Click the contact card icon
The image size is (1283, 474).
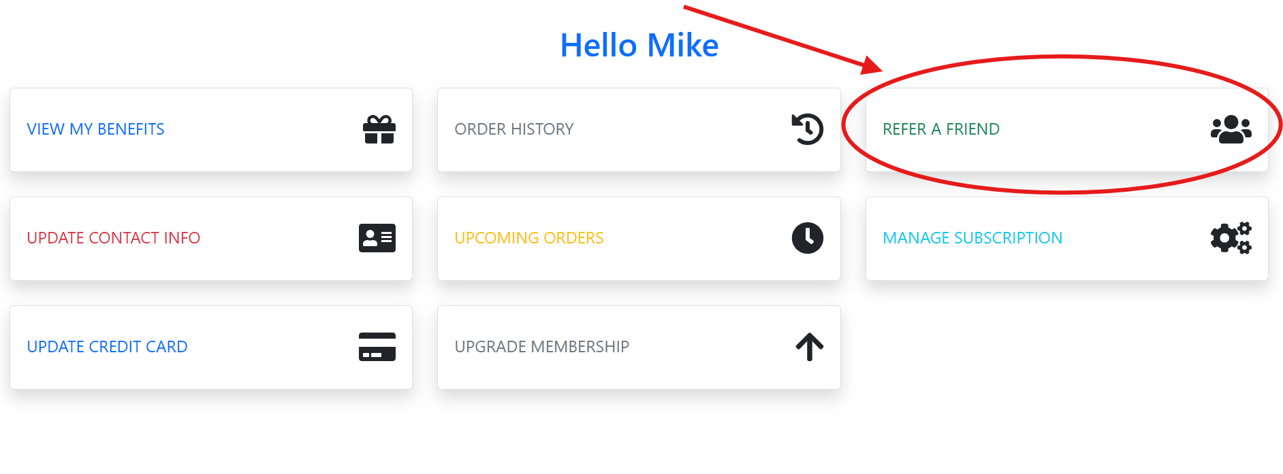coord(377,238)
